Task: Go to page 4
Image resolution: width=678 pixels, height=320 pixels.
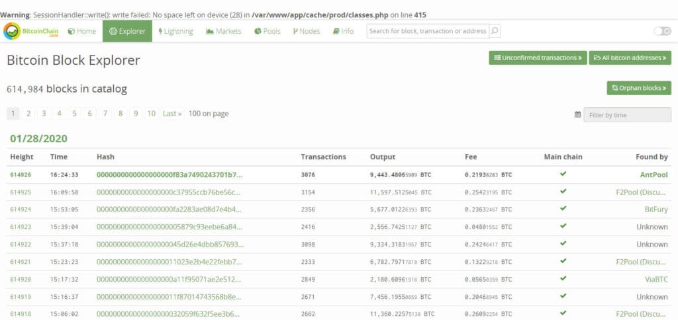Action: (x=59, y=114)
